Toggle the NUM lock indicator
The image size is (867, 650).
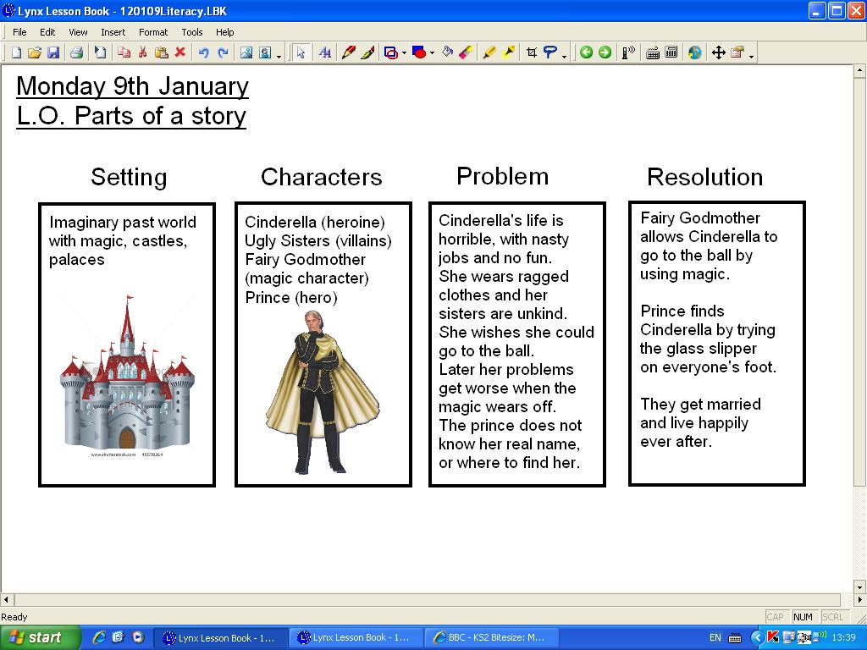(802, 616)
